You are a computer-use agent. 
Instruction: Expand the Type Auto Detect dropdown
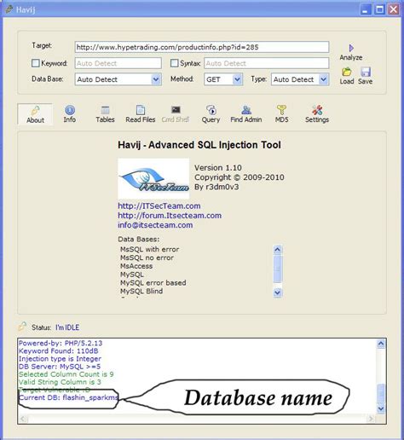[323, 79]
